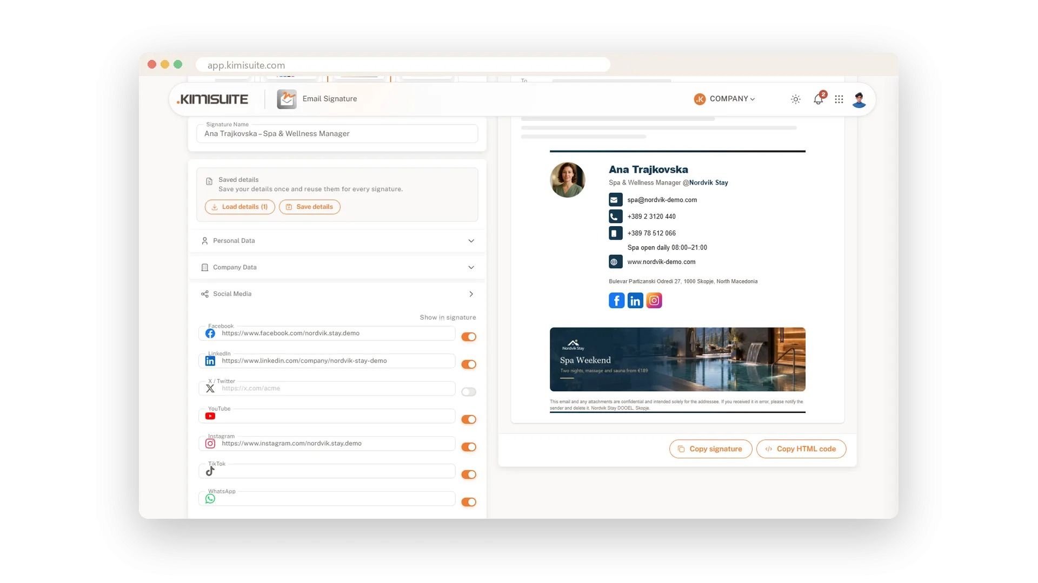Click the Copy HTML code button

click(801, 449)
